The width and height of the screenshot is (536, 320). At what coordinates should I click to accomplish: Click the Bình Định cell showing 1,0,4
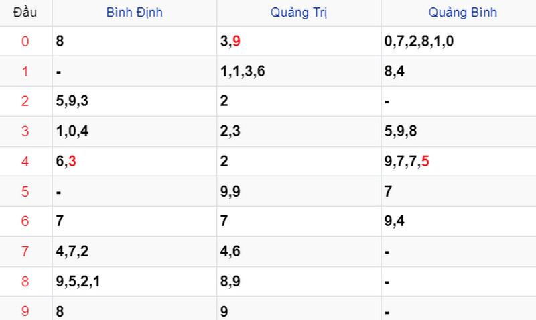(x=135, y=131)
